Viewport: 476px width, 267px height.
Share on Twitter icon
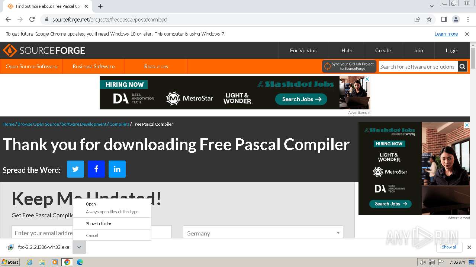pyautogui.click(x=75, y=169)
